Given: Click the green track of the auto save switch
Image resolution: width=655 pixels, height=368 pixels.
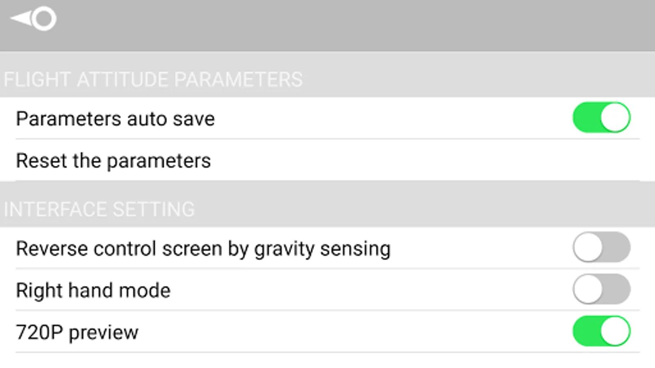Looking at the screenshot, I should pyautogui.click(x=585, y=118).
